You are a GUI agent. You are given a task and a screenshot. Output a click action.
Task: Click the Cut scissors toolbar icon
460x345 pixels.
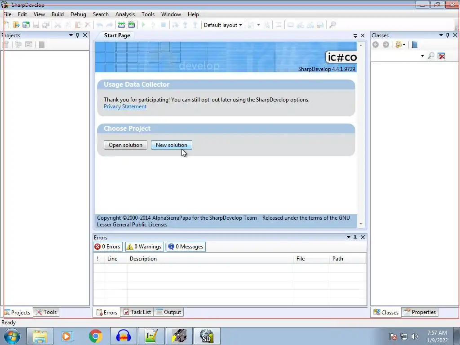coord(58,25)
